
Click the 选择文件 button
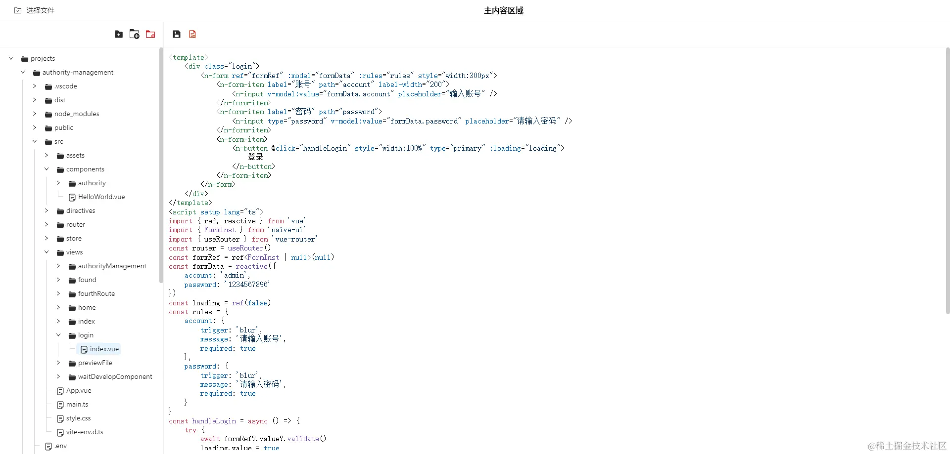40,10
